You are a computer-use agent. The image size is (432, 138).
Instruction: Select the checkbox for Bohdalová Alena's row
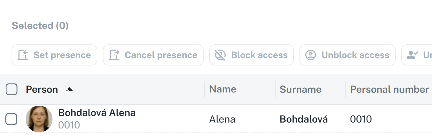click(x=12, y=119)
